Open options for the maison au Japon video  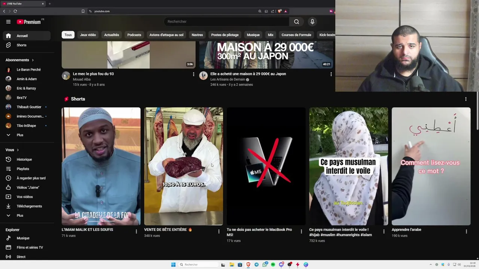click(331, 74)
